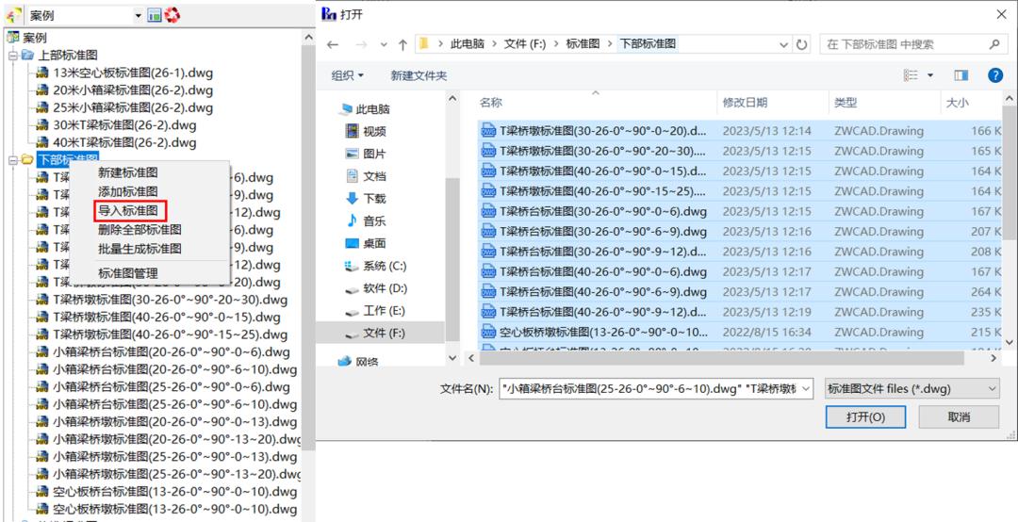Select 25米小箱梁标准图(26-2).dwg tree item
The image size is (1018, 522).
133,107
